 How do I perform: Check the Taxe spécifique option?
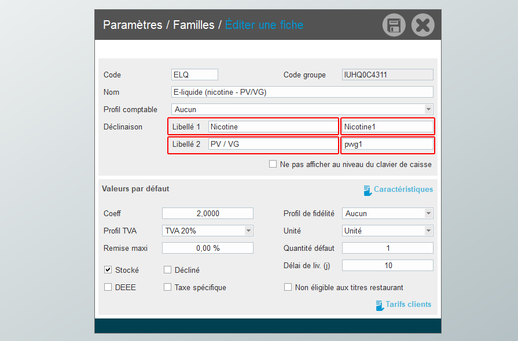(168, 287)
